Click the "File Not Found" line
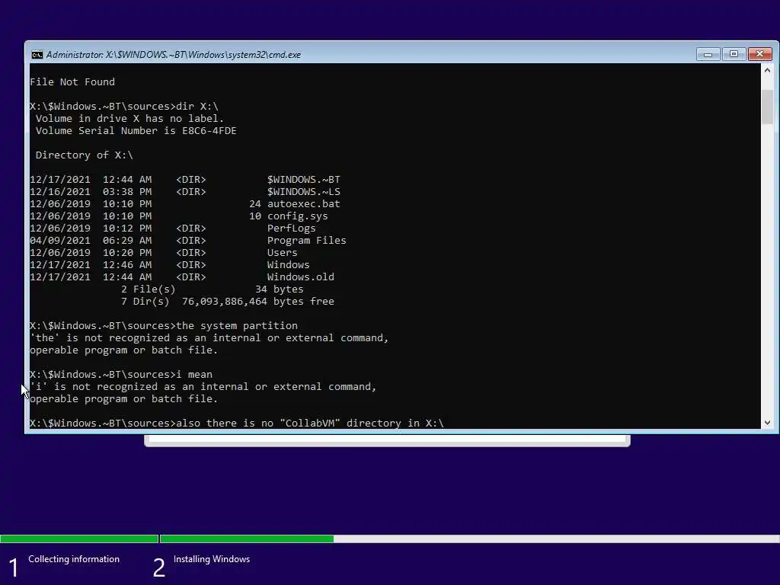780x585 pixels. 72,82
